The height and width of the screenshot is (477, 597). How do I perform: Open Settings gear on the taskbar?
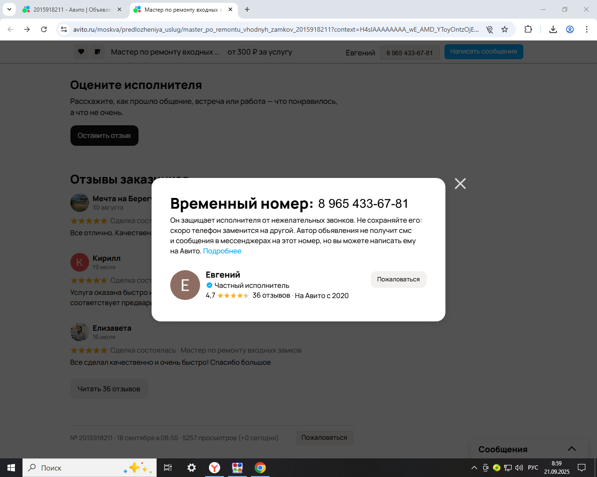point(192,468)
